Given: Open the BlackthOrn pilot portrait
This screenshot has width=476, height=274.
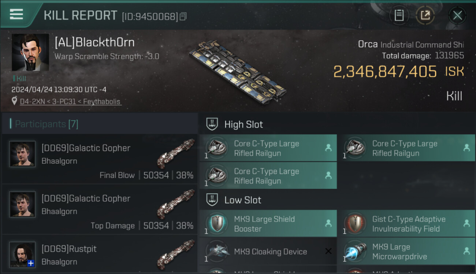Looking at the screenshot, I should click(30, 53).
